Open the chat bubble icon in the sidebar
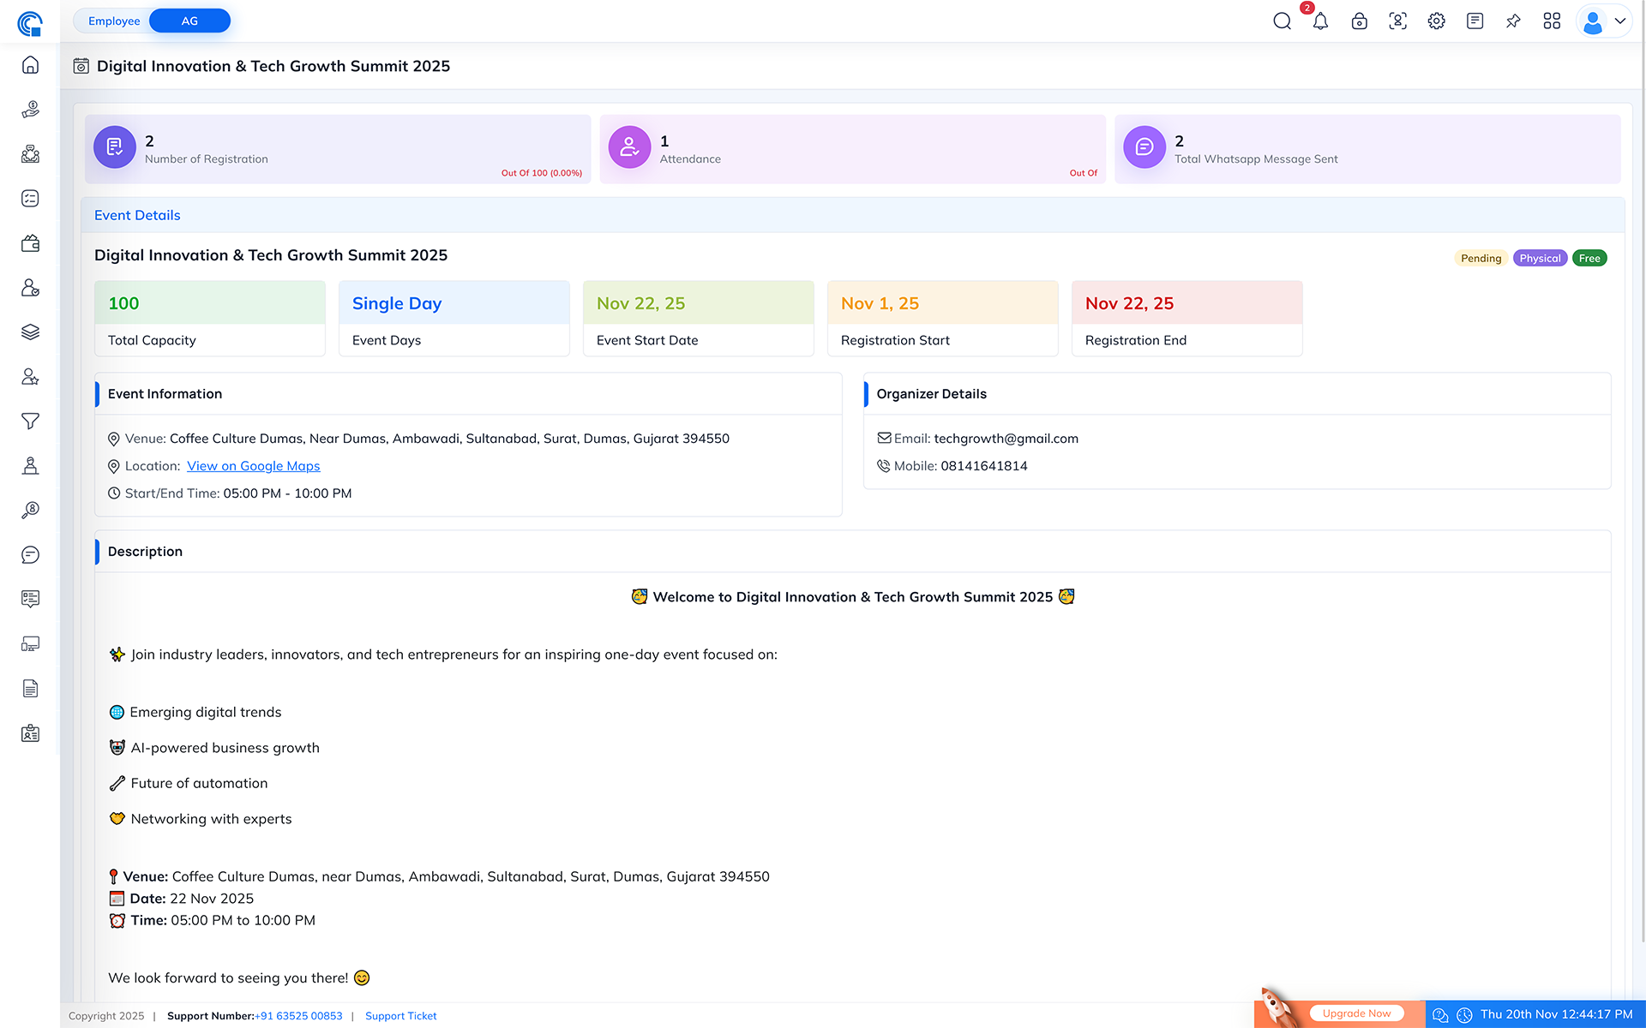The height and width of the screenshot is (1028, 1646). click(30, 554)
